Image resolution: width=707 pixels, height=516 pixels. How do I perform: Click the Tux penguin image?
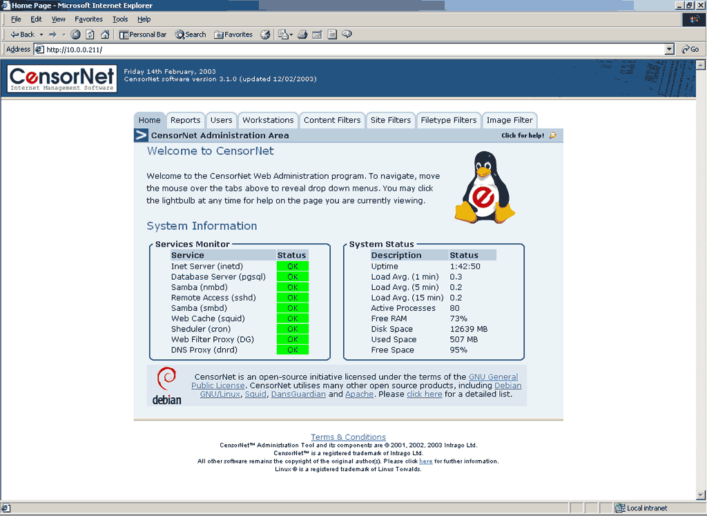coord(484,187)
